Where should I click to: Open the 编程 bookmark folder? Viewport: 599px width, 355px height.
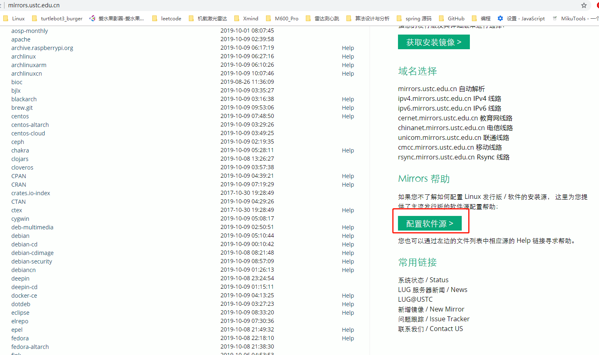481,18
